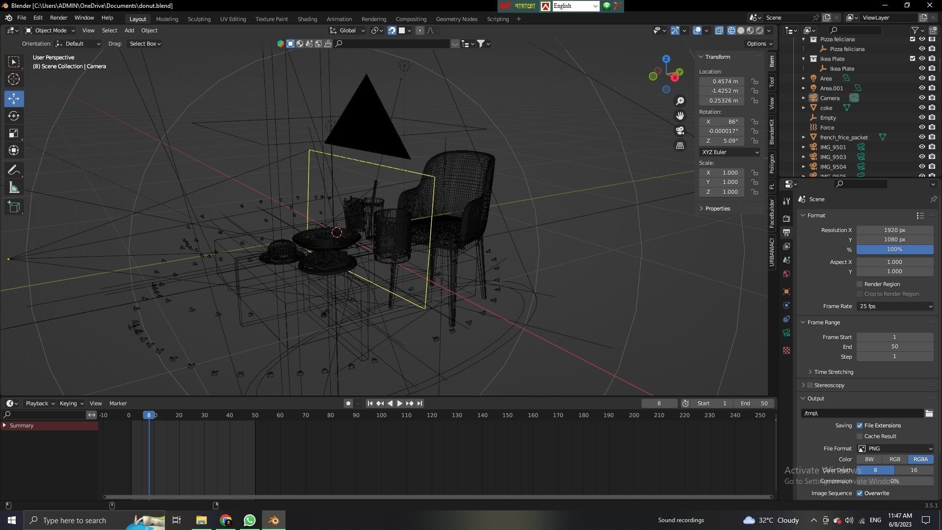The height and width of the screenshot is (530, 942).
Task: Switch to rendered viewport shading
Action: (x=759, y=30)
